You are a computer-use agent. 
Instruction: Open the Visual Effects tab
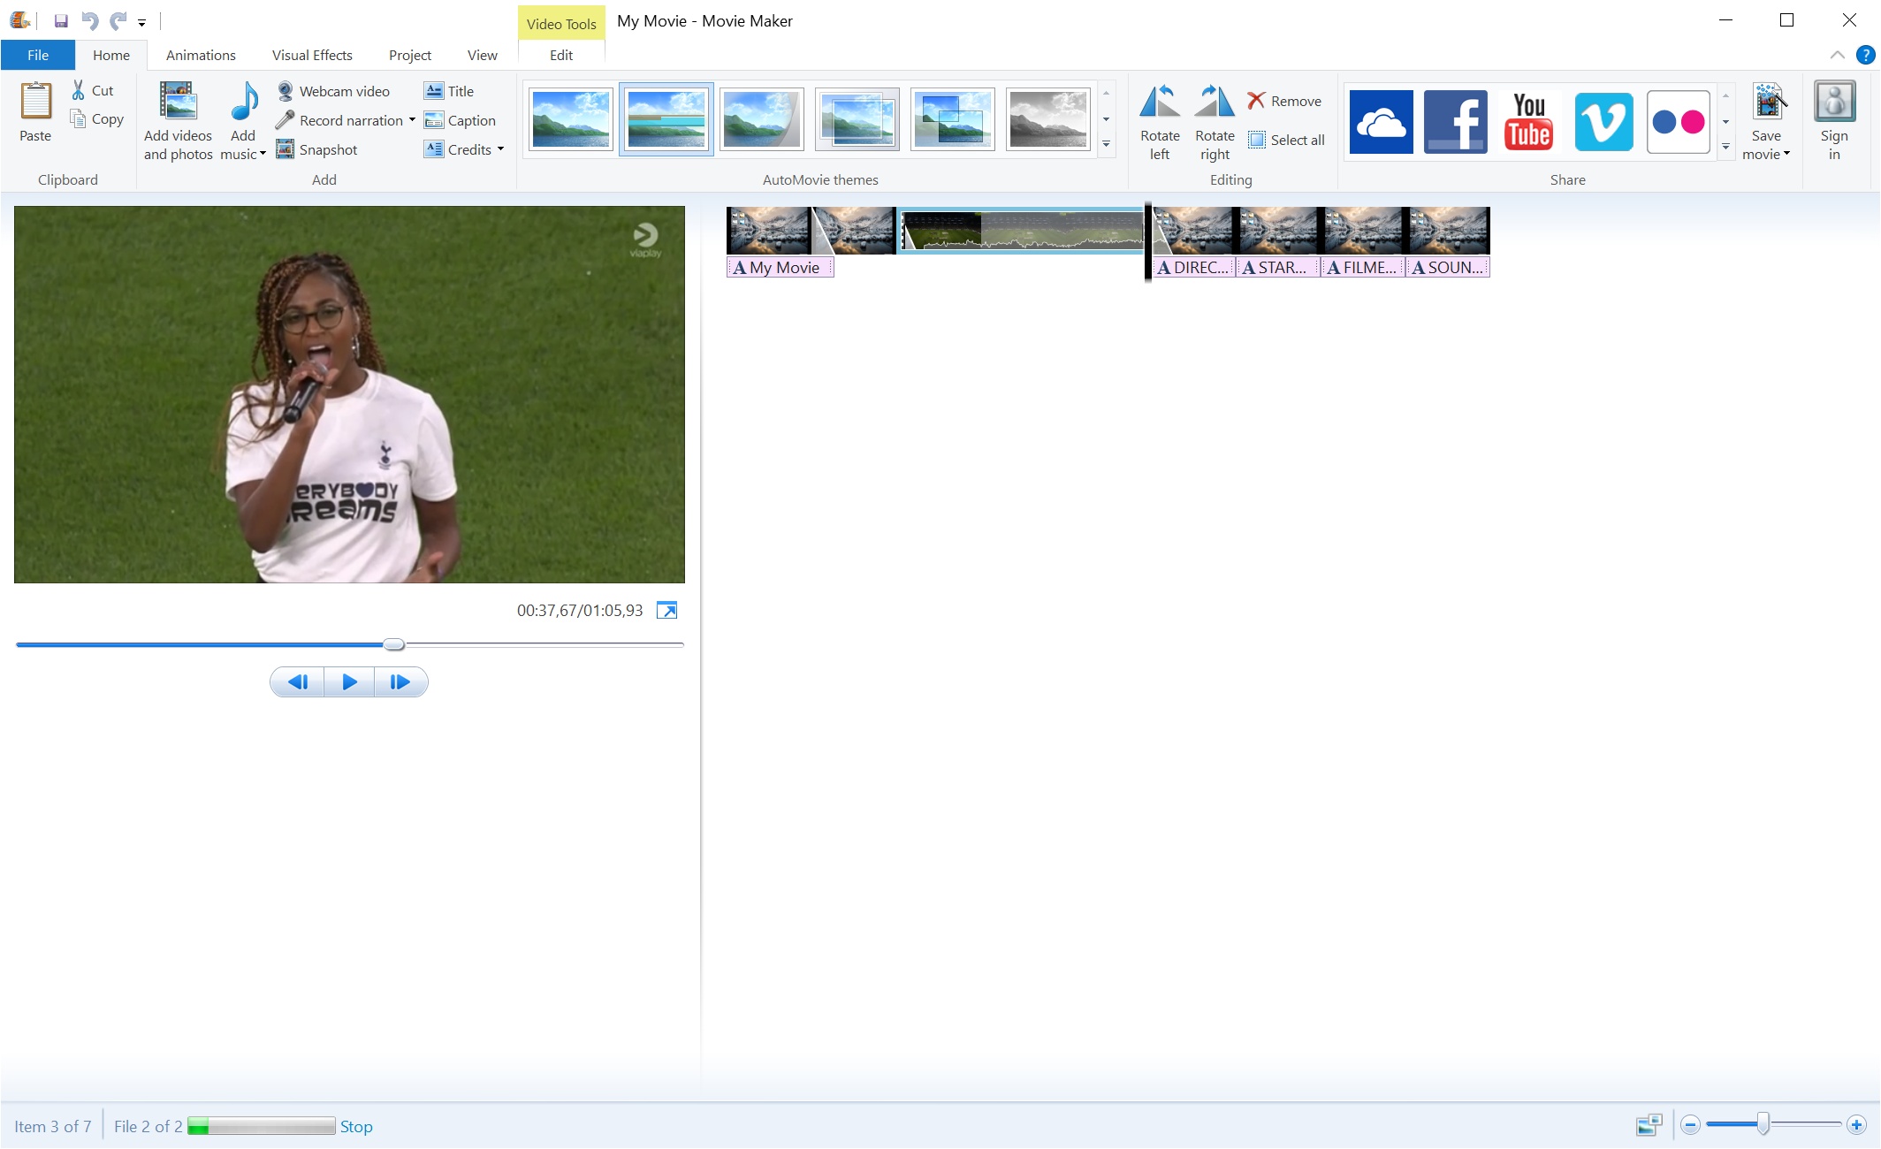click(312, 54)
